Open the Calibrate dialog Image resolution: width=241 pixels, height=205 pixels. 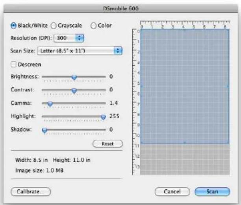31,192
